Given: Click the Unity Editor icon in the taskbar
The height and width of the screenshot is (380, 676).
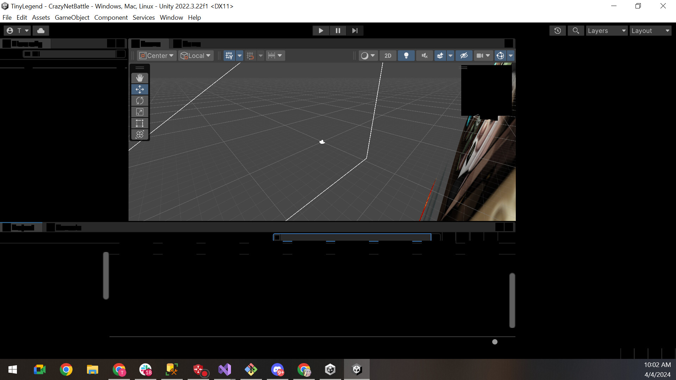Looking at the screenshot, I should [357, 369].
